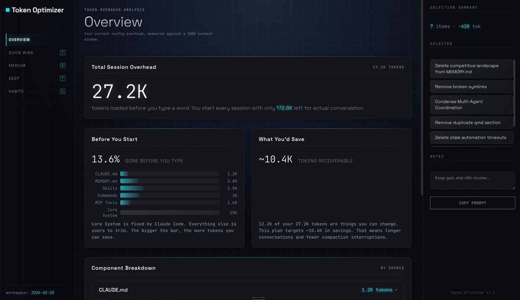Click the workspace date 2026-02-28

[42, 292]
